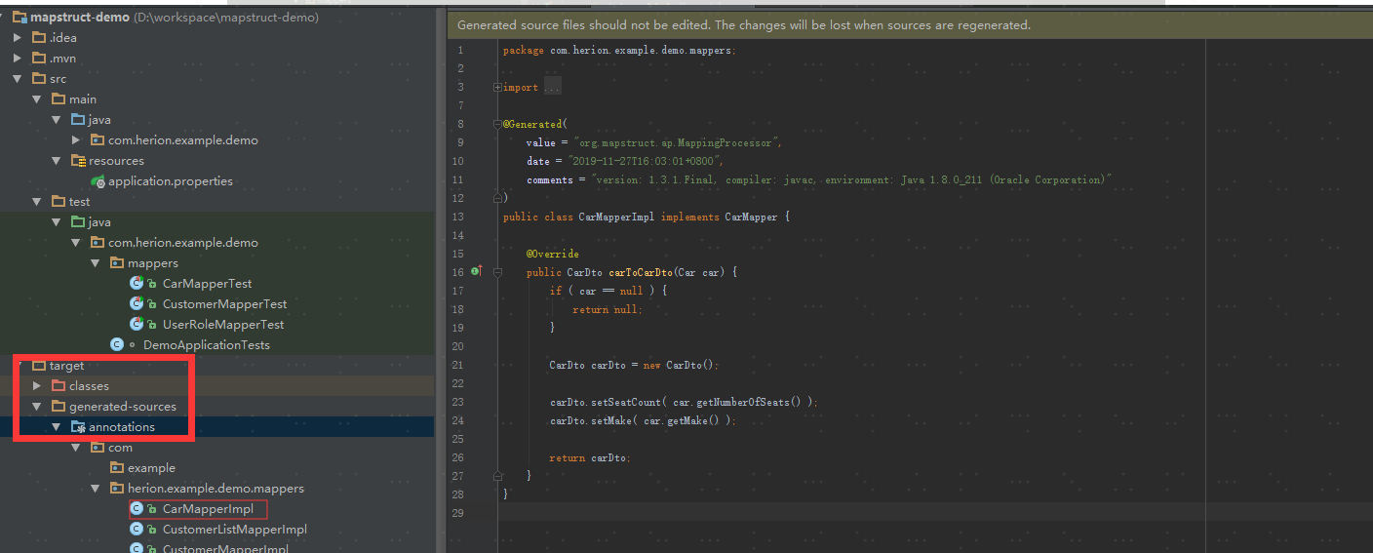Select CustomerMapperTest in the project tree
The image size is (1373, 553).
point(224,304)
